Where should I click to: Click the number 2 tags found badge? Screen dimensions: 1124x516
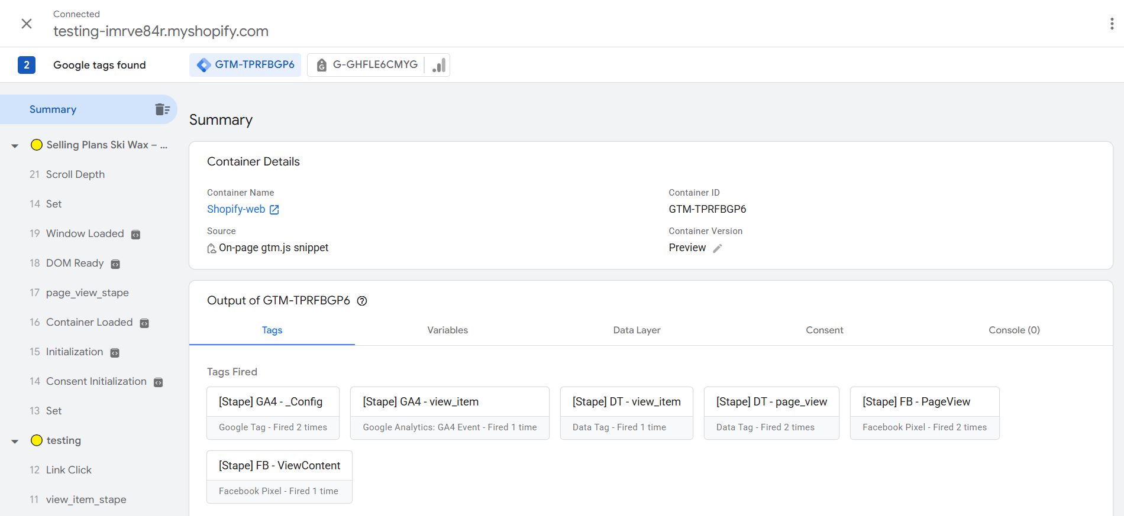[27, 65]
